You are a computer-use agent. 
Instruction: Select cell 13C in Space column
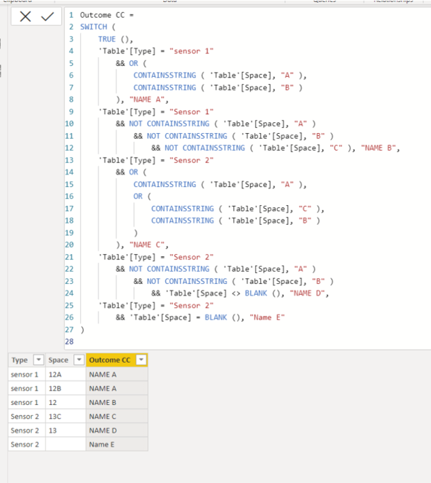tap(66, 416)
